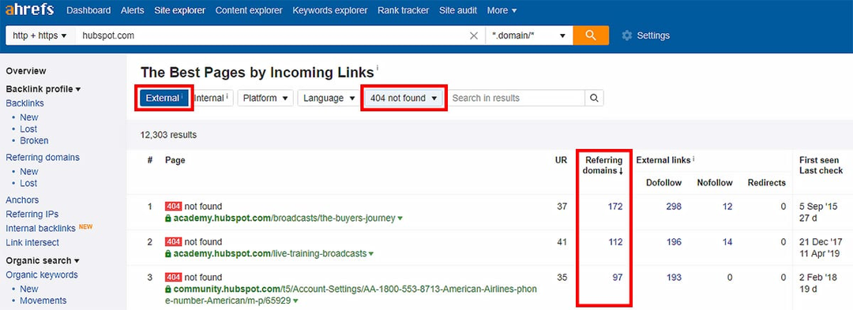Open the Alerts menu item
Viewport: 853px width, 310px height.
pyautogui.click(x=133, y=10)
